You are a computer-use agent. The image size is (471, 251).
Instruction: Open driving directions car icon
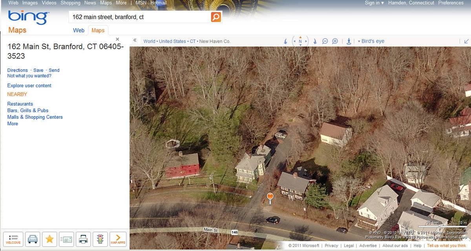(33, 239)
